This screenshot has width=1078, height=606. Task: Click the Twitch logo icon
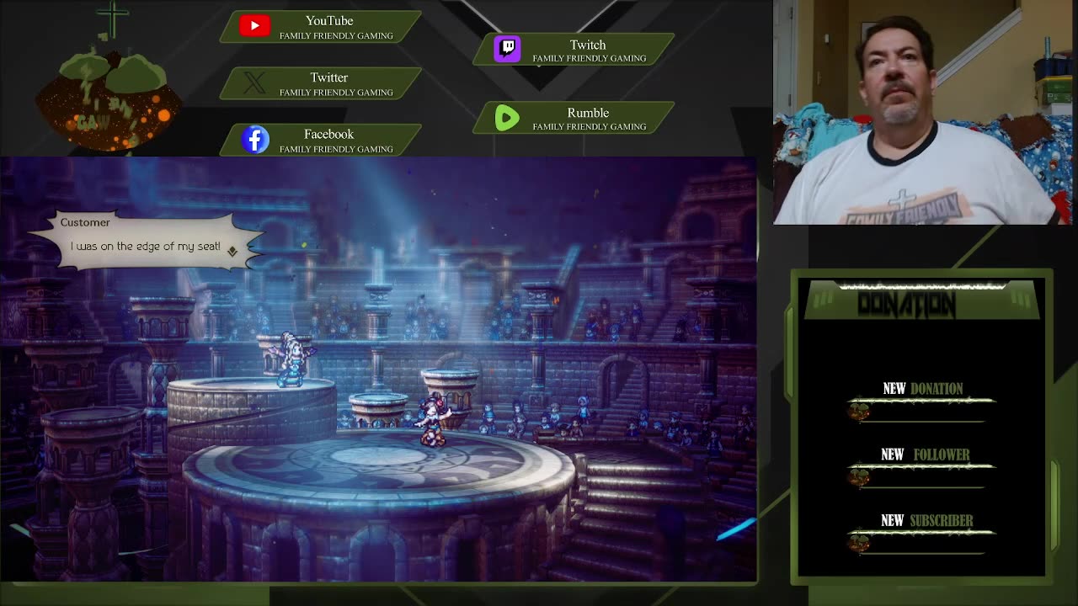[507, 49]
